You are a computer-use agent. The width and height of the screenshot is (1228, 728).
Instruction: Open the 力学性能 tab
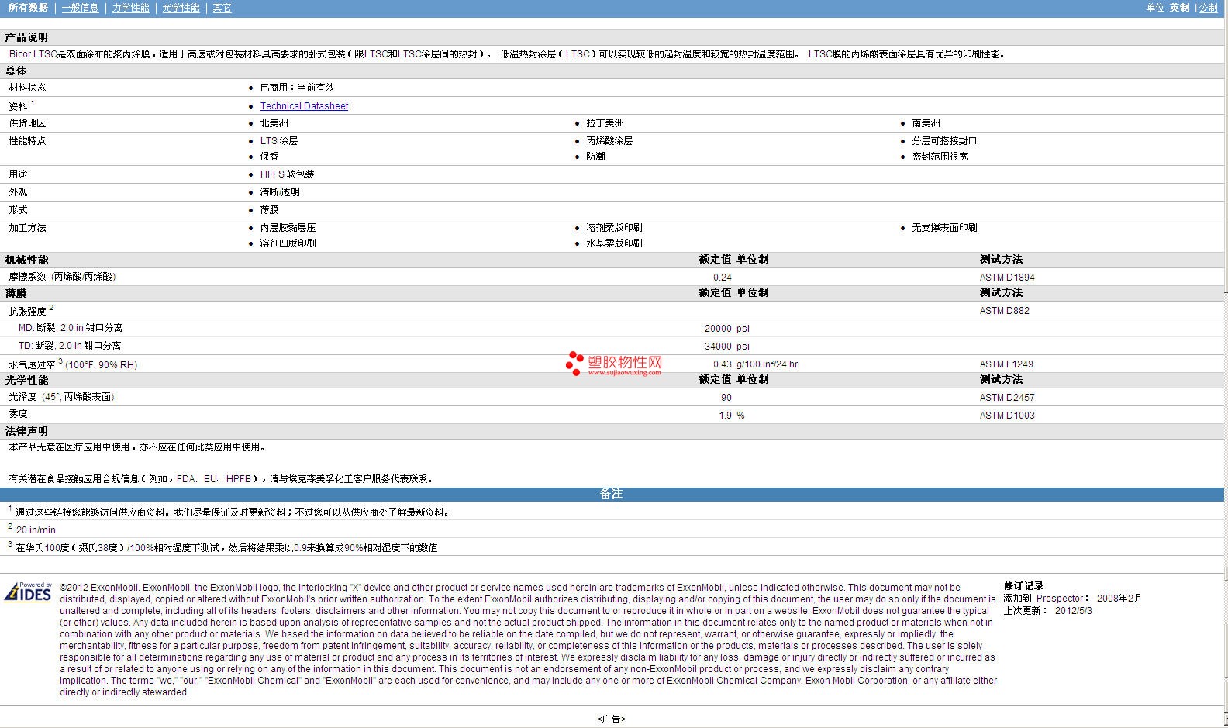pos(130,8)
